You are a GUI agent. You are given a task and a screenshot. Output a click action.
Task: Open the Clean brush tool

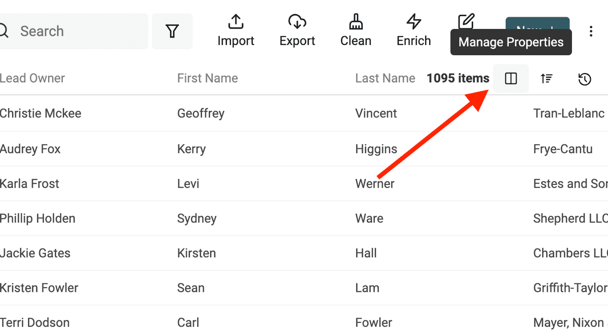tap(356, 22)
